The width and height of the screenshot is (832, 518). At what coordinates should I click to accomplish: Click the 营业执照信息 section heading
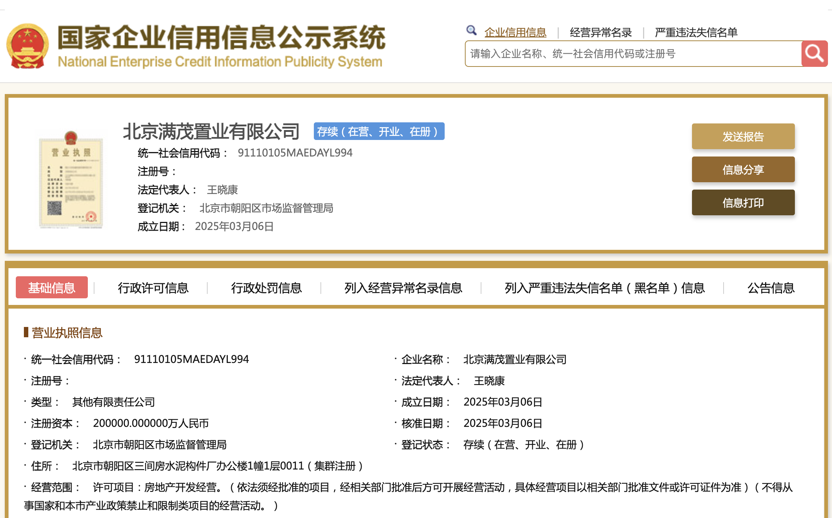(x=67, y=333)
